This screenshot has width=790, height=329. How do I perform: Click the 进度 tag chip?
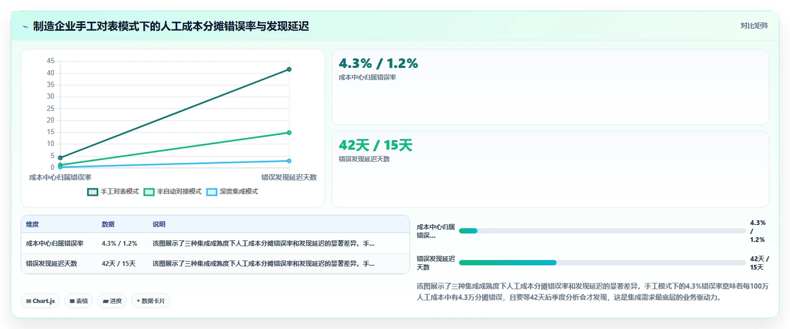pyautogui.click(x=112, y=301)
